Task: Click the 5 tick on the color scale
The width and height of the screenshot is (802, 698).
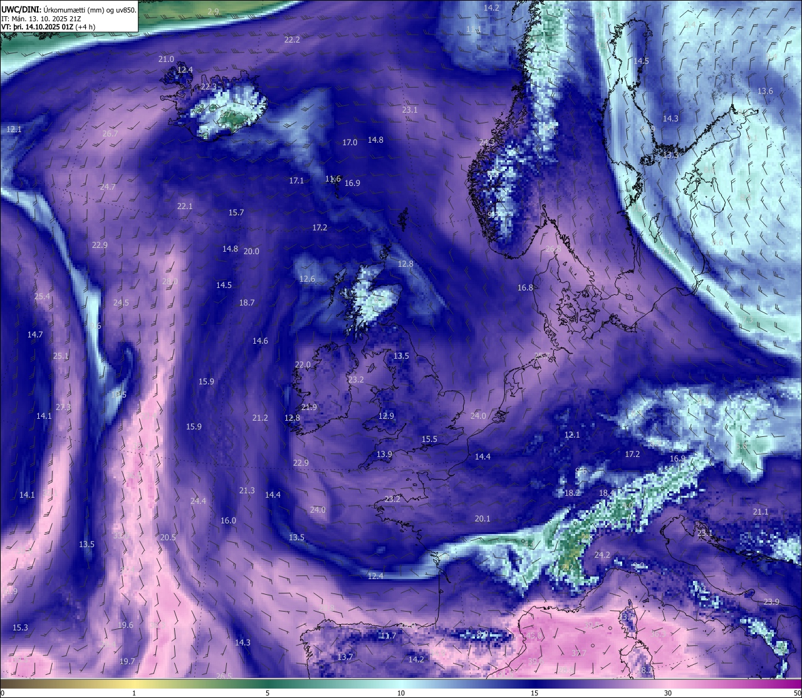Action: pos(268,693)
